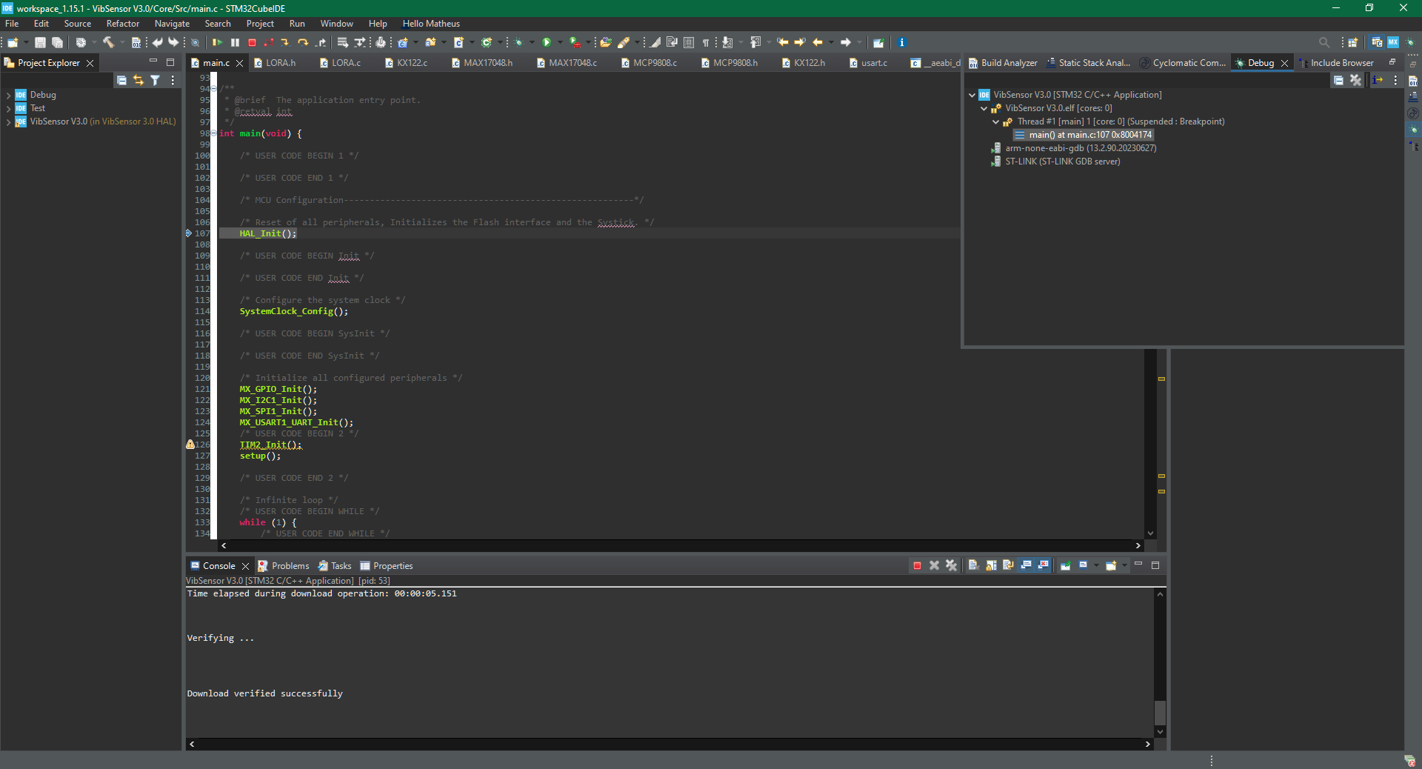1422x769 pixels.
Task: Click the Step Into debug icon
Action: (285, 43)
